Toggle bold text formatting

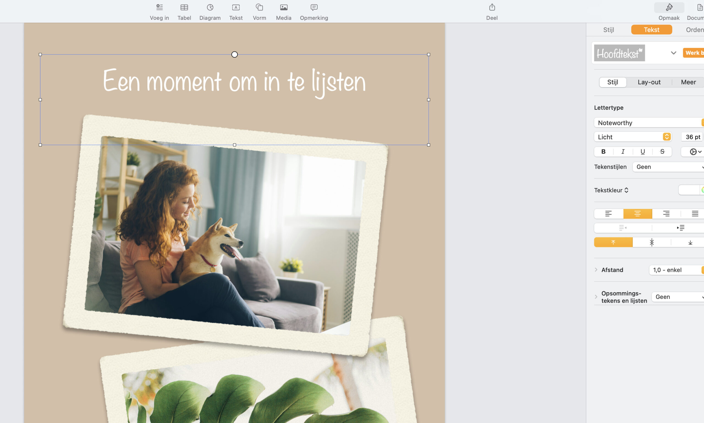603,152
